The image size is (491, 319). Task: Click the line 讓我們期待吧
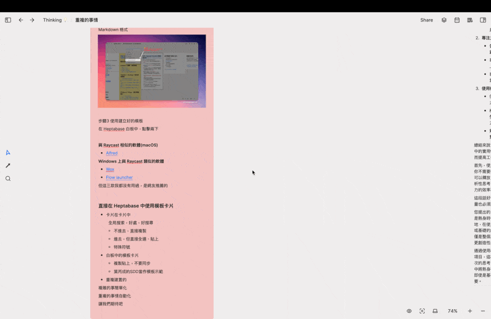[x=110, y=304]
